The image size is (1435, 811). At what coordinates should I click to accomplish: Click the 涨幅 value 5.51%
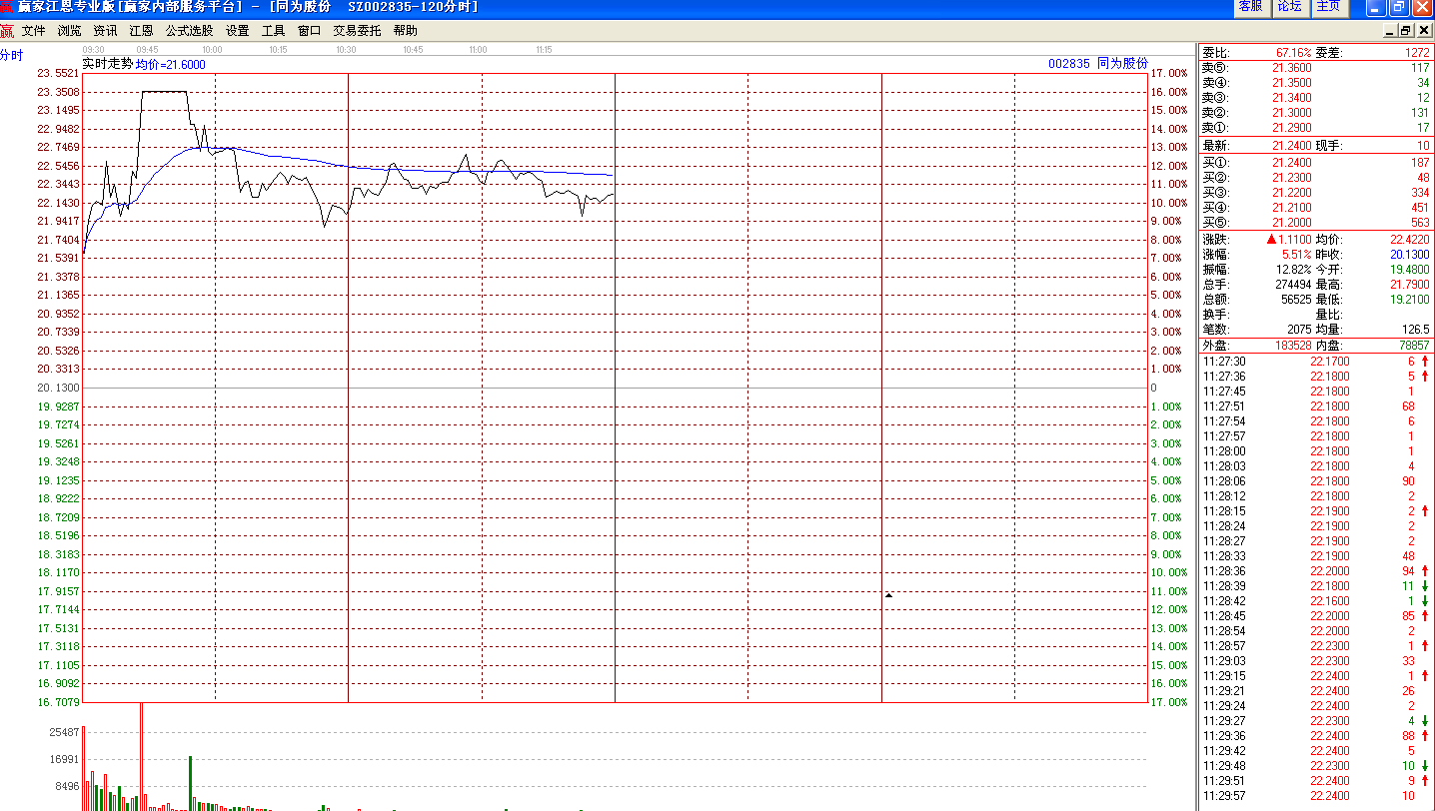(1295, 255)
